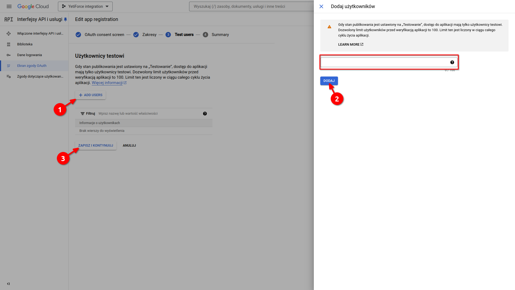Image resolution: width=515 pixels, height=290 pixels.
Task: Click the checkmark icon for Zakresy
Action: coord(136,35)
